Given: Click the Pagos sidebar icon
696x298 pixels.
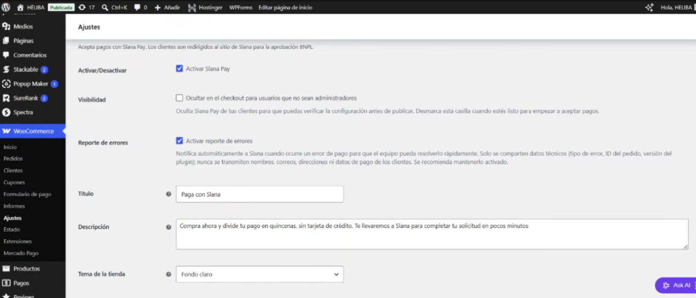Looking at the screenshot, I should (x=6, y=283).
